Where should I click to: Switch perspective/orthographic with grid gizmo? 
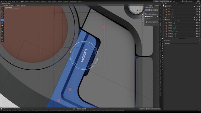click(142, 22)
